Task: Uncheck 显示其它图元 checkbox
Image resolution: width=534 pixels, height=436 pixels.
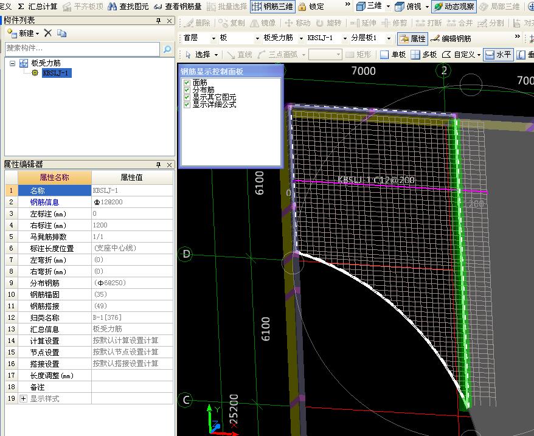Action: (x=187, y=97)
